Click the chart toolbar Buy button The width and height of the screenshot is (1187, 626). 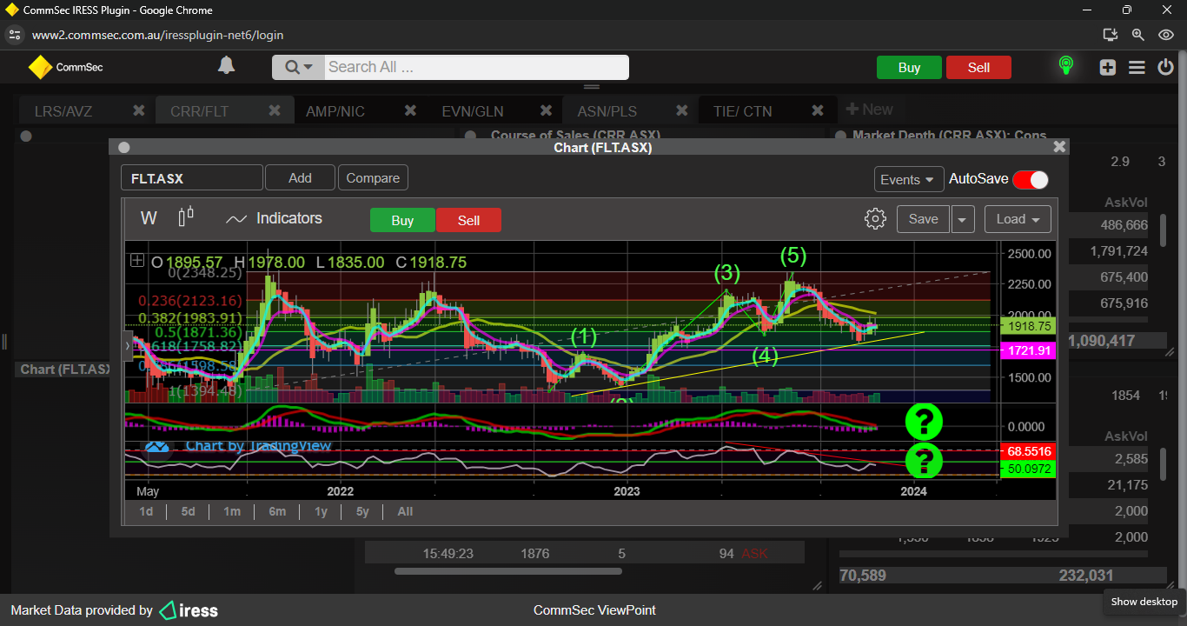click(x=402, y=220)
